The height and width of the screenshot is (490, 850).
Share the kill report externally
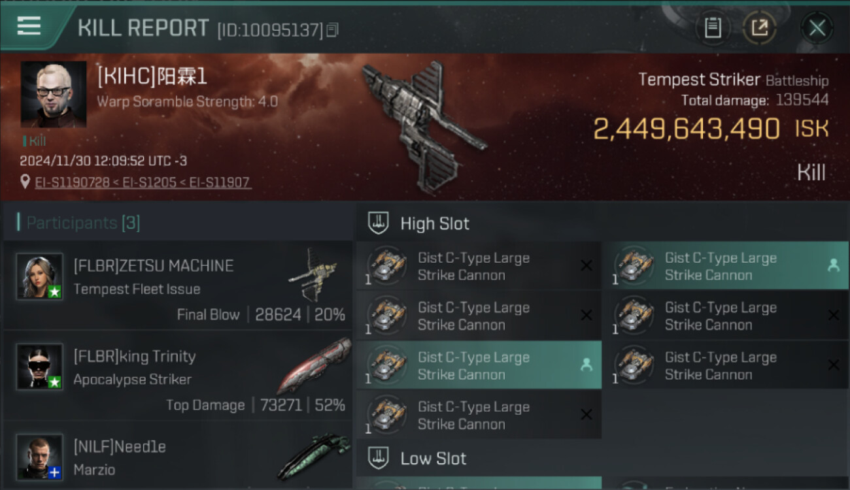click(x=760, y=28)
